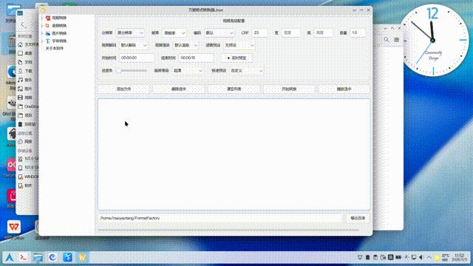Open the application launcher in taskbar

(x=10, y=257)
